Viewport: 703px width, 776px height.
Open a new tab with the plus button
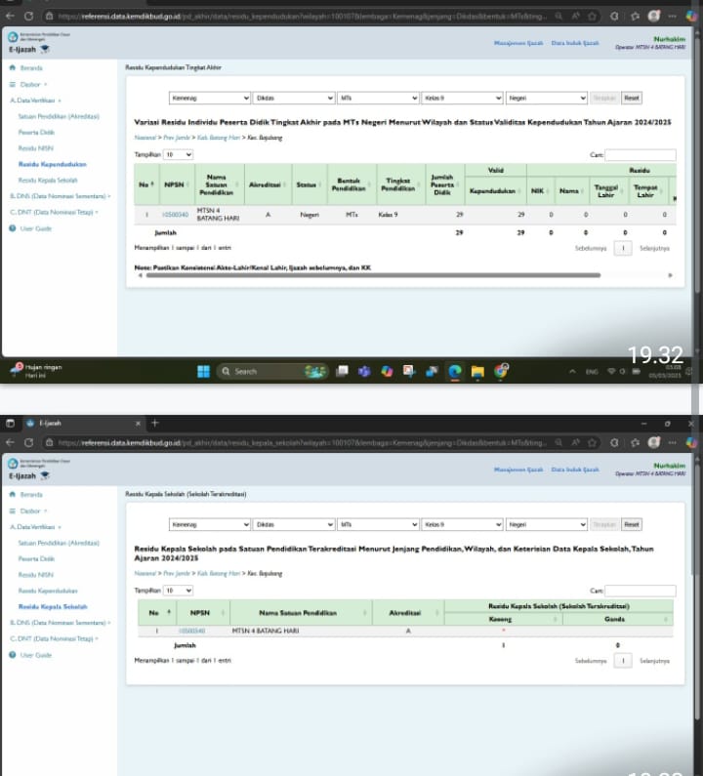pos(154,423)
